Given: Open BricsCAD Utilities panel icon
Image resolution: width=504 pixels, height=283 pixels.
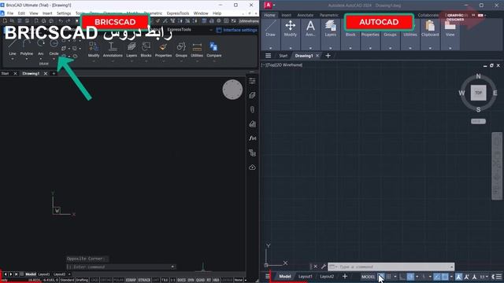Looking at the screenshot, I should (x=197, y=47).
